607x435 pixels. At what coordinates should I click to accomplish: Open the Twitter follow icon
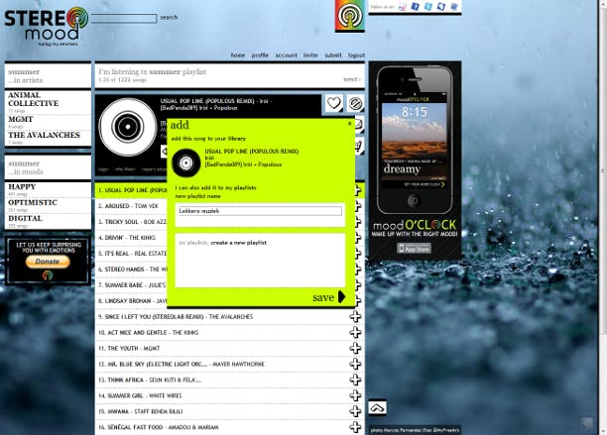point(427,6)
